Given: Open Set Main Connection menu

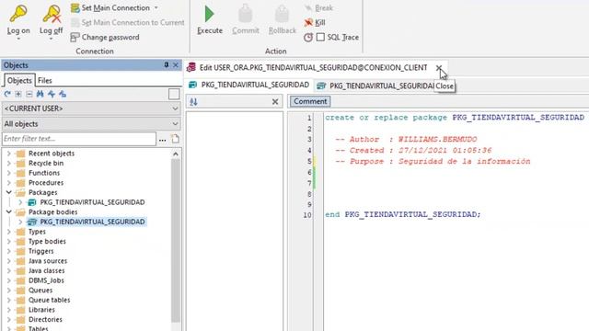Looking at the screenshot, I should (x=115, y=8).
